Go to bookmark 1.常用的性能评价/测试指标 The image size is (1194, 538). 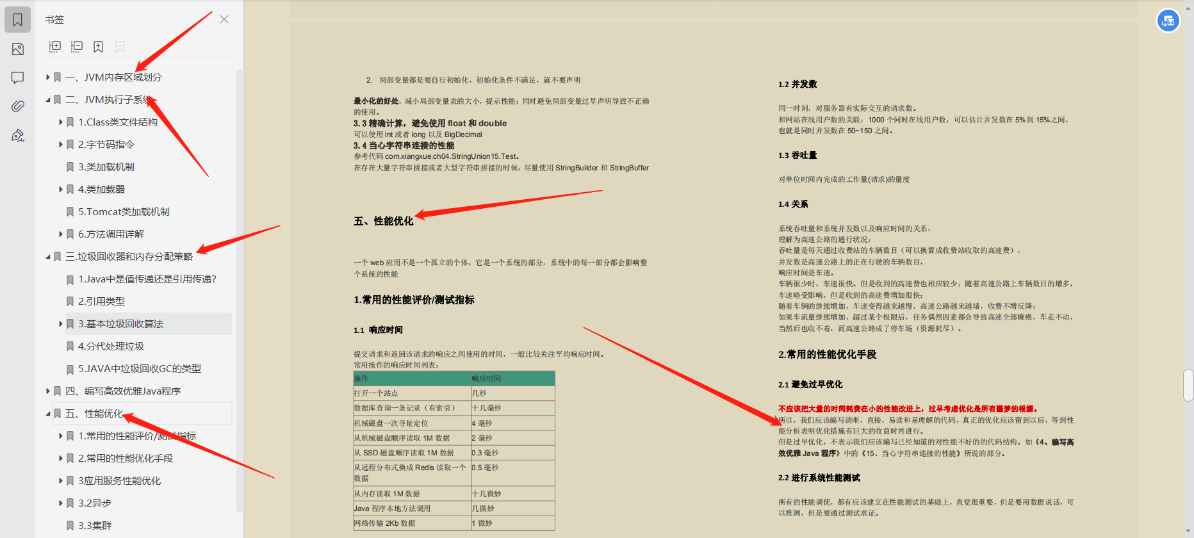pos(137,436)
